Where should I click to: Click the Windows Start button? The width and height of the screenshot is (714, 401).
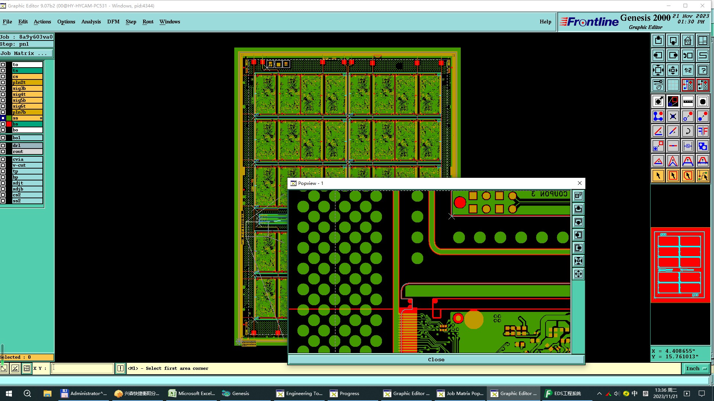[x=9, y=394]
